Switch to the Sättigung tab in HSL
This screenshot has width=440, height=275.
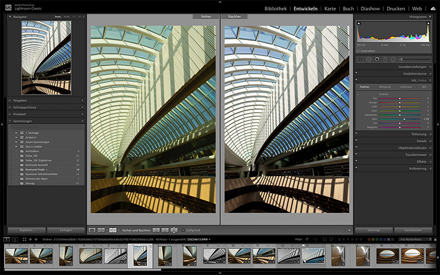(x=384, y=87)
